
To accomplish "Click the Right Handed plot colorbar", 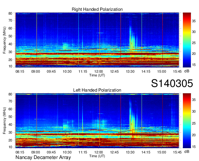I will (187, 40).
